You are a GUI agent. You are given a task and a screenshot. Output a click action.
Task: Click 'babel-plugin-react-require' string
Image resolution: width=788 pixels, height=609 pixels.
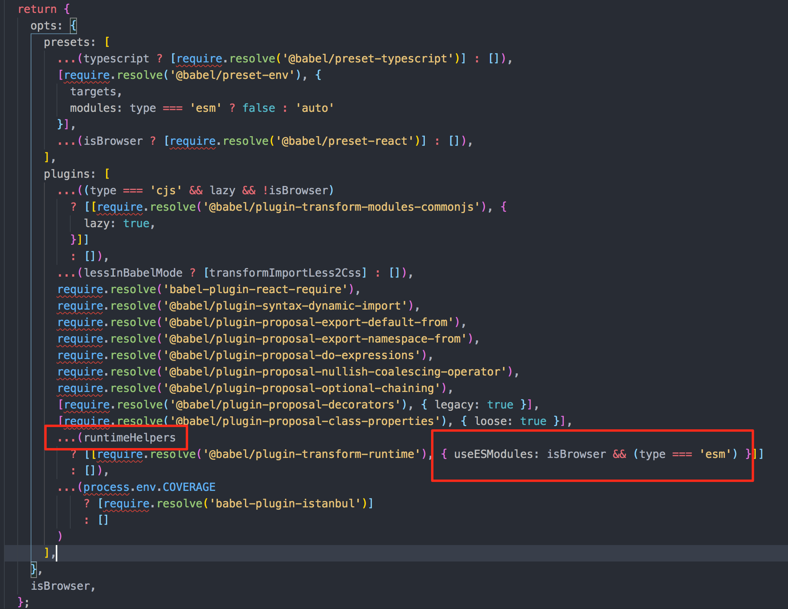[255, 289]
